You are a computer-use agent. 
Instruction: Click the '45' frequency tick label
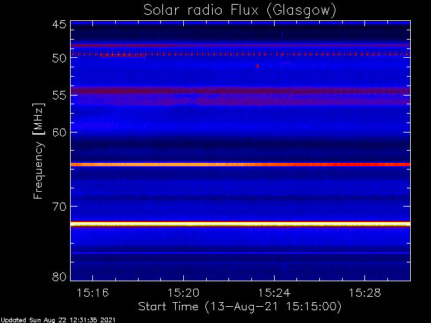[x=59, y=24]
